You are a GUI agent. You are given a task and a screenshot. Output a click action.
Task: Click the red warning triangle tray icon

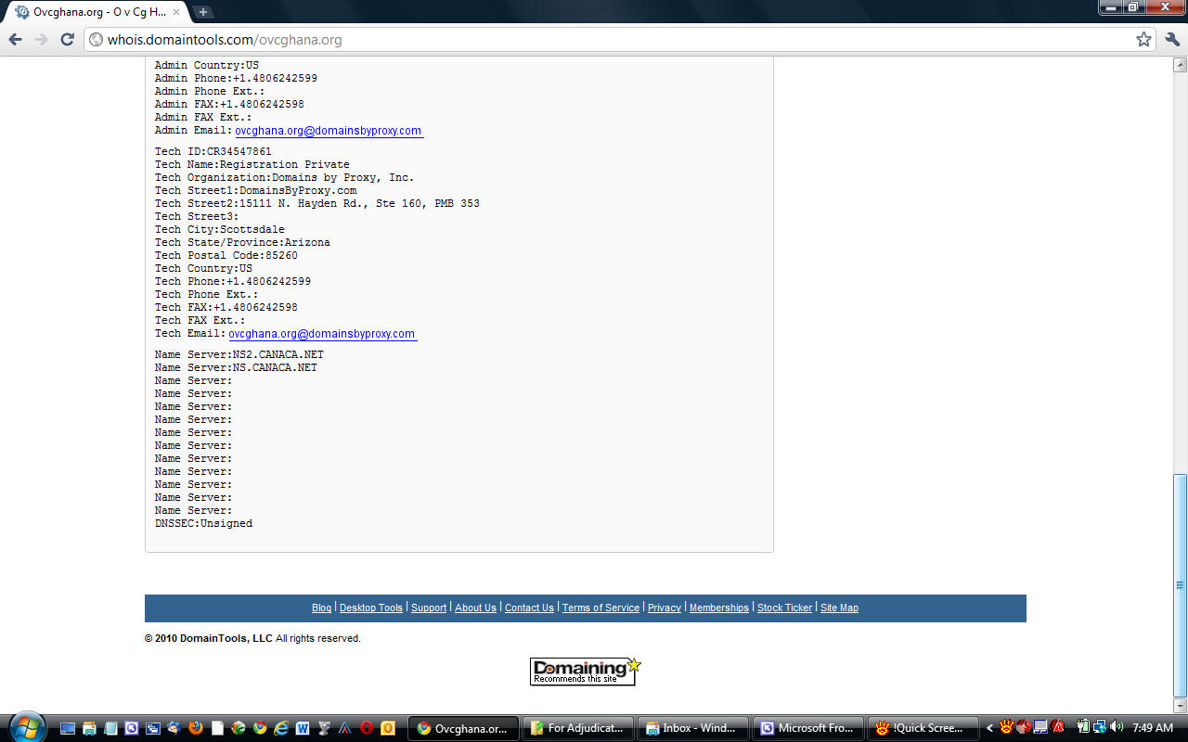click(x=1057, y=727)
